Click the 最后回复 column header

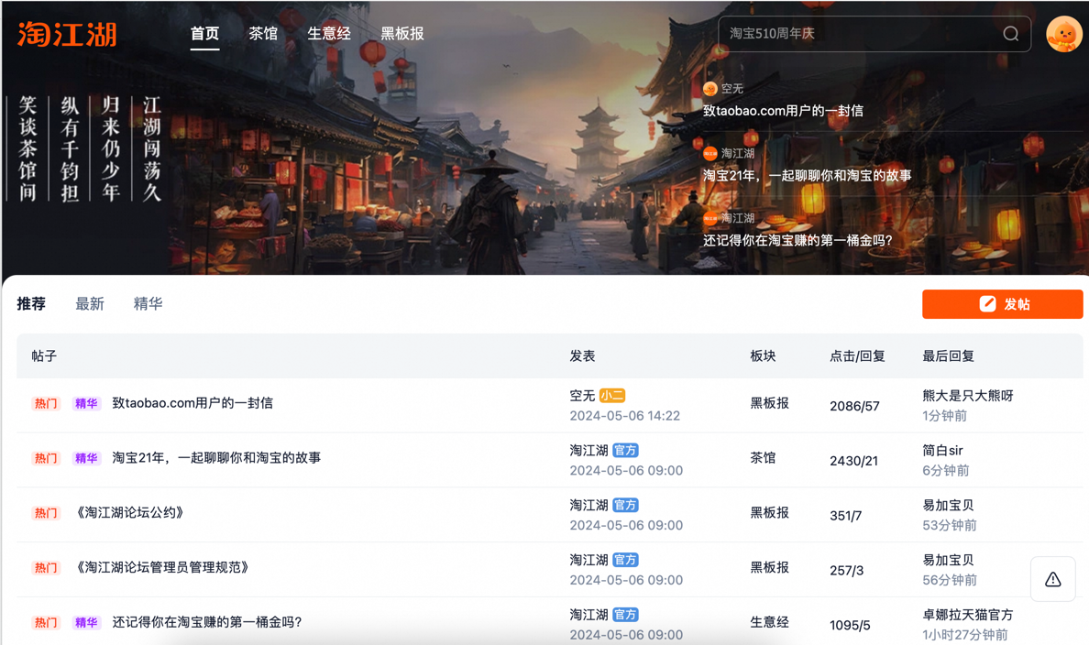tap(948, 356)
